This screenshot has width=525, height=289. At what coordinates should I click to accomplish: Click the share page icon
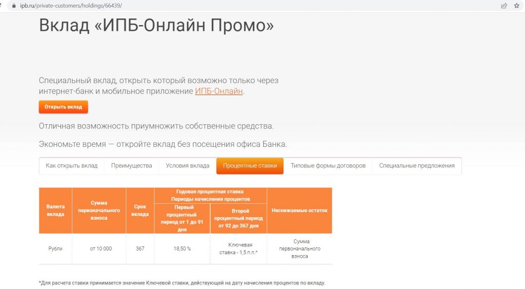[x=504, y=5]
